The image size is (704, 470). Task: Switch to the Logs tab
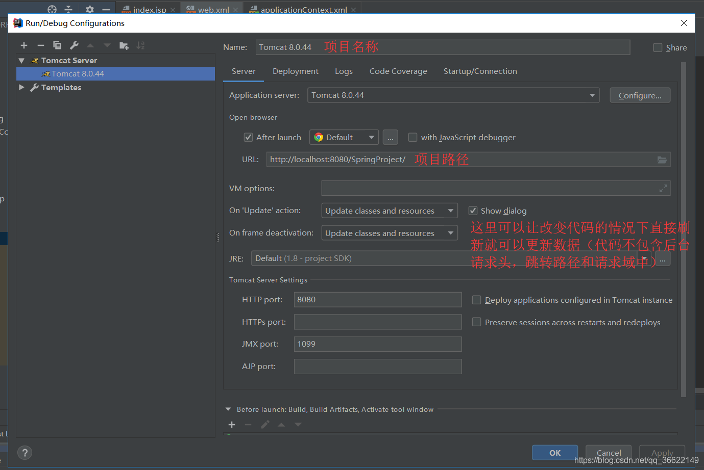[344, 71]
